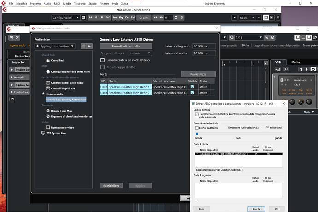Image resolution: width=318 pixels, height=212 pixels.
Task: Enable Definita dall'Utente buffer checkbox
Action: pos(197,128)
